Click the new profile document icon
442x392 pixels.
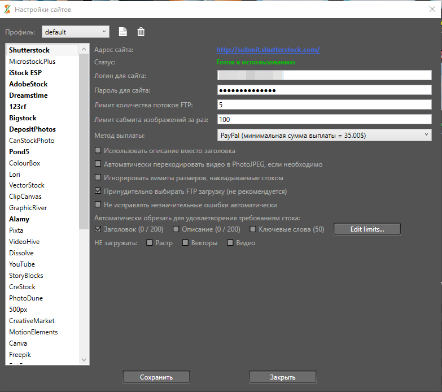coord(122,32)
